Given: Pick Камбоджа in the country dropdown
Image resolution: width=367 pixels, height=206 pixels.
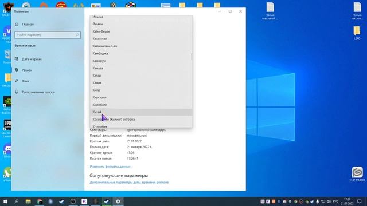Looking at the screenshot, I should (x=141, y=53).
